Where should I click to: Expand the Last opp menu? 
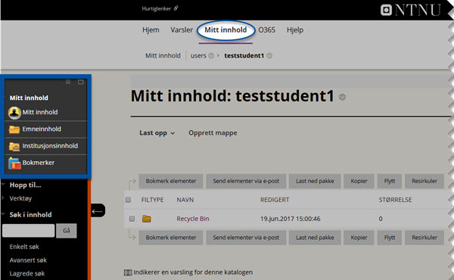[157, 133]
